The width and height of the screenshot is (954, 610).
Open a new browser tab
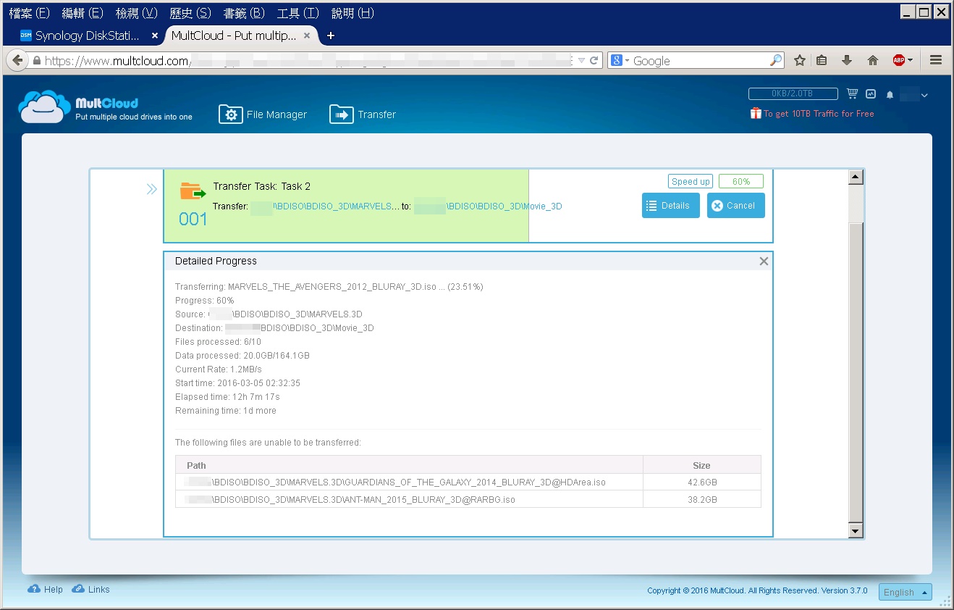331,35
